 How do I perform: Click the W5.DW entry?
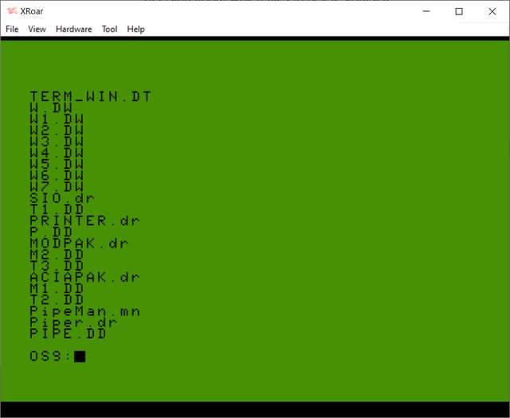click(x=57, y=164)
